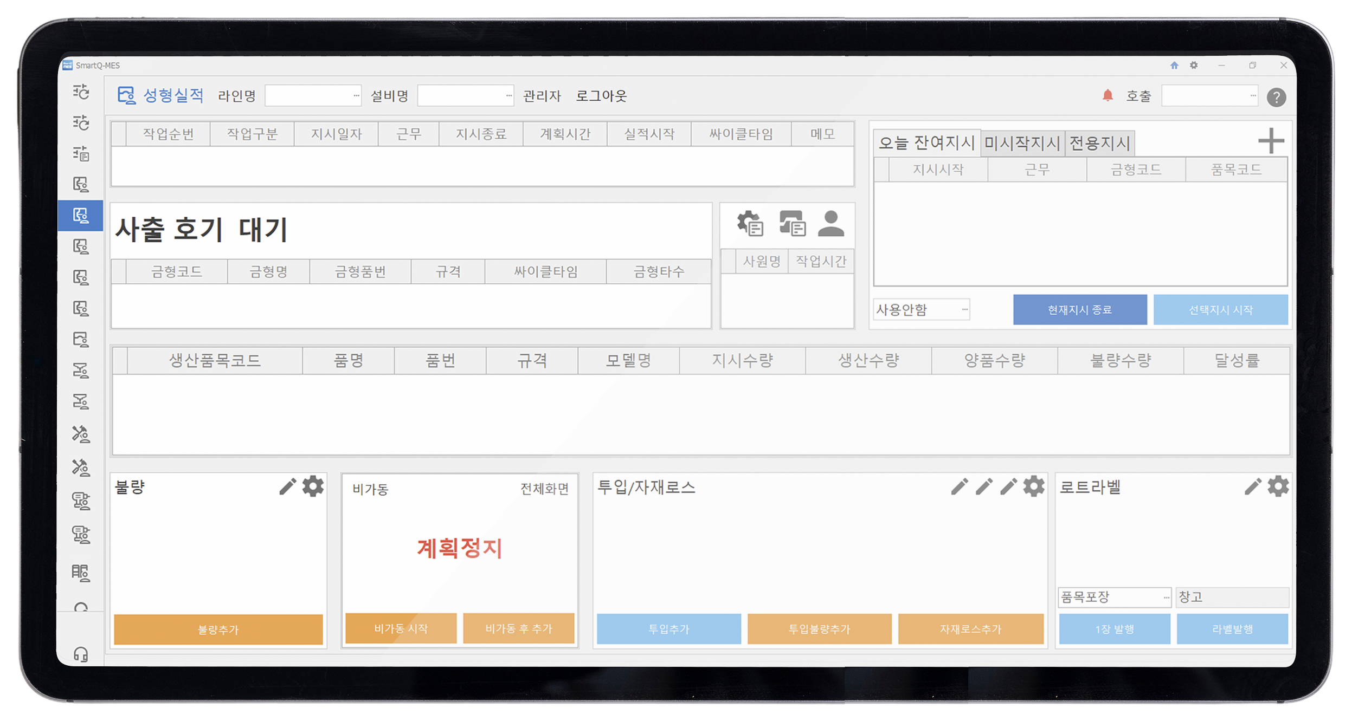Open the 품목포장 dropdown

(1166, 597)
